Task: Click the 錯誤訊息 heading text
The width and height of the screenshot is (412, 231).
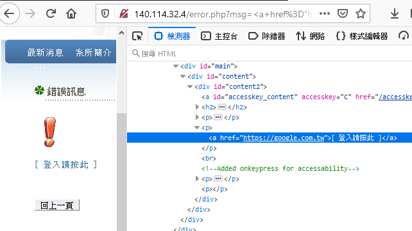Action: [x=66, y=92]
